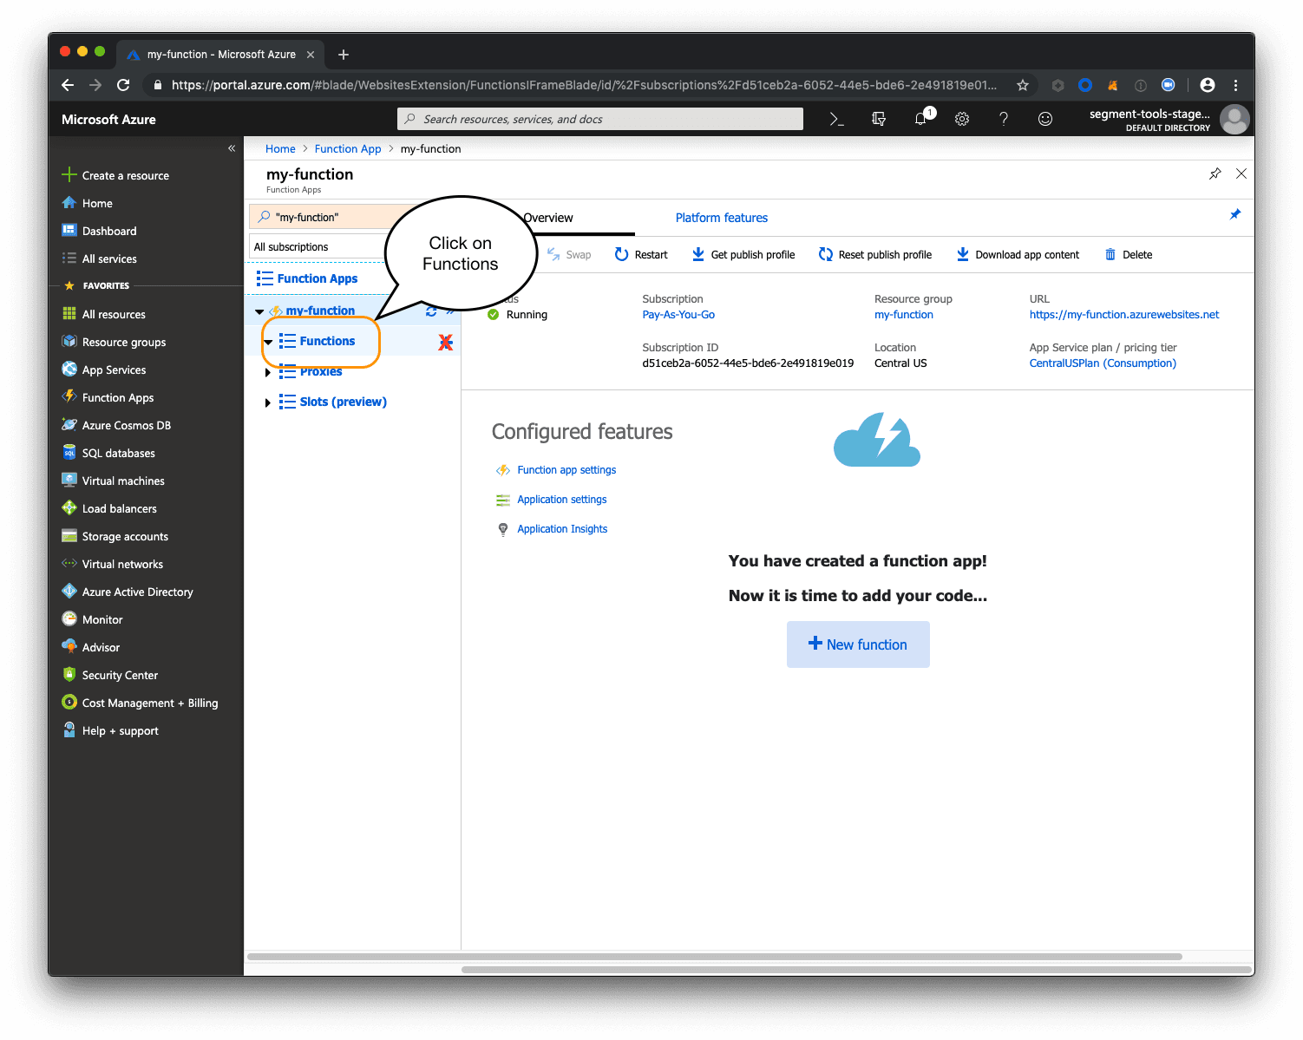Open the notifications bell
Screen dimensions: 1303x1040
click(920, 119)
